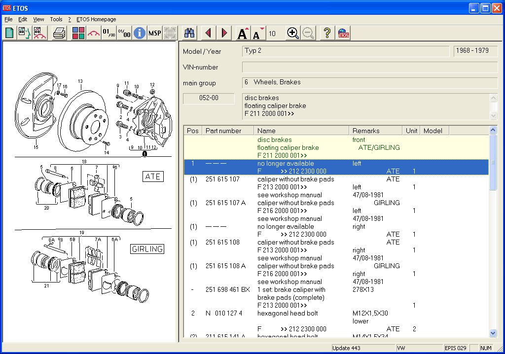Open help with the yellow question mark

[327, 33]
